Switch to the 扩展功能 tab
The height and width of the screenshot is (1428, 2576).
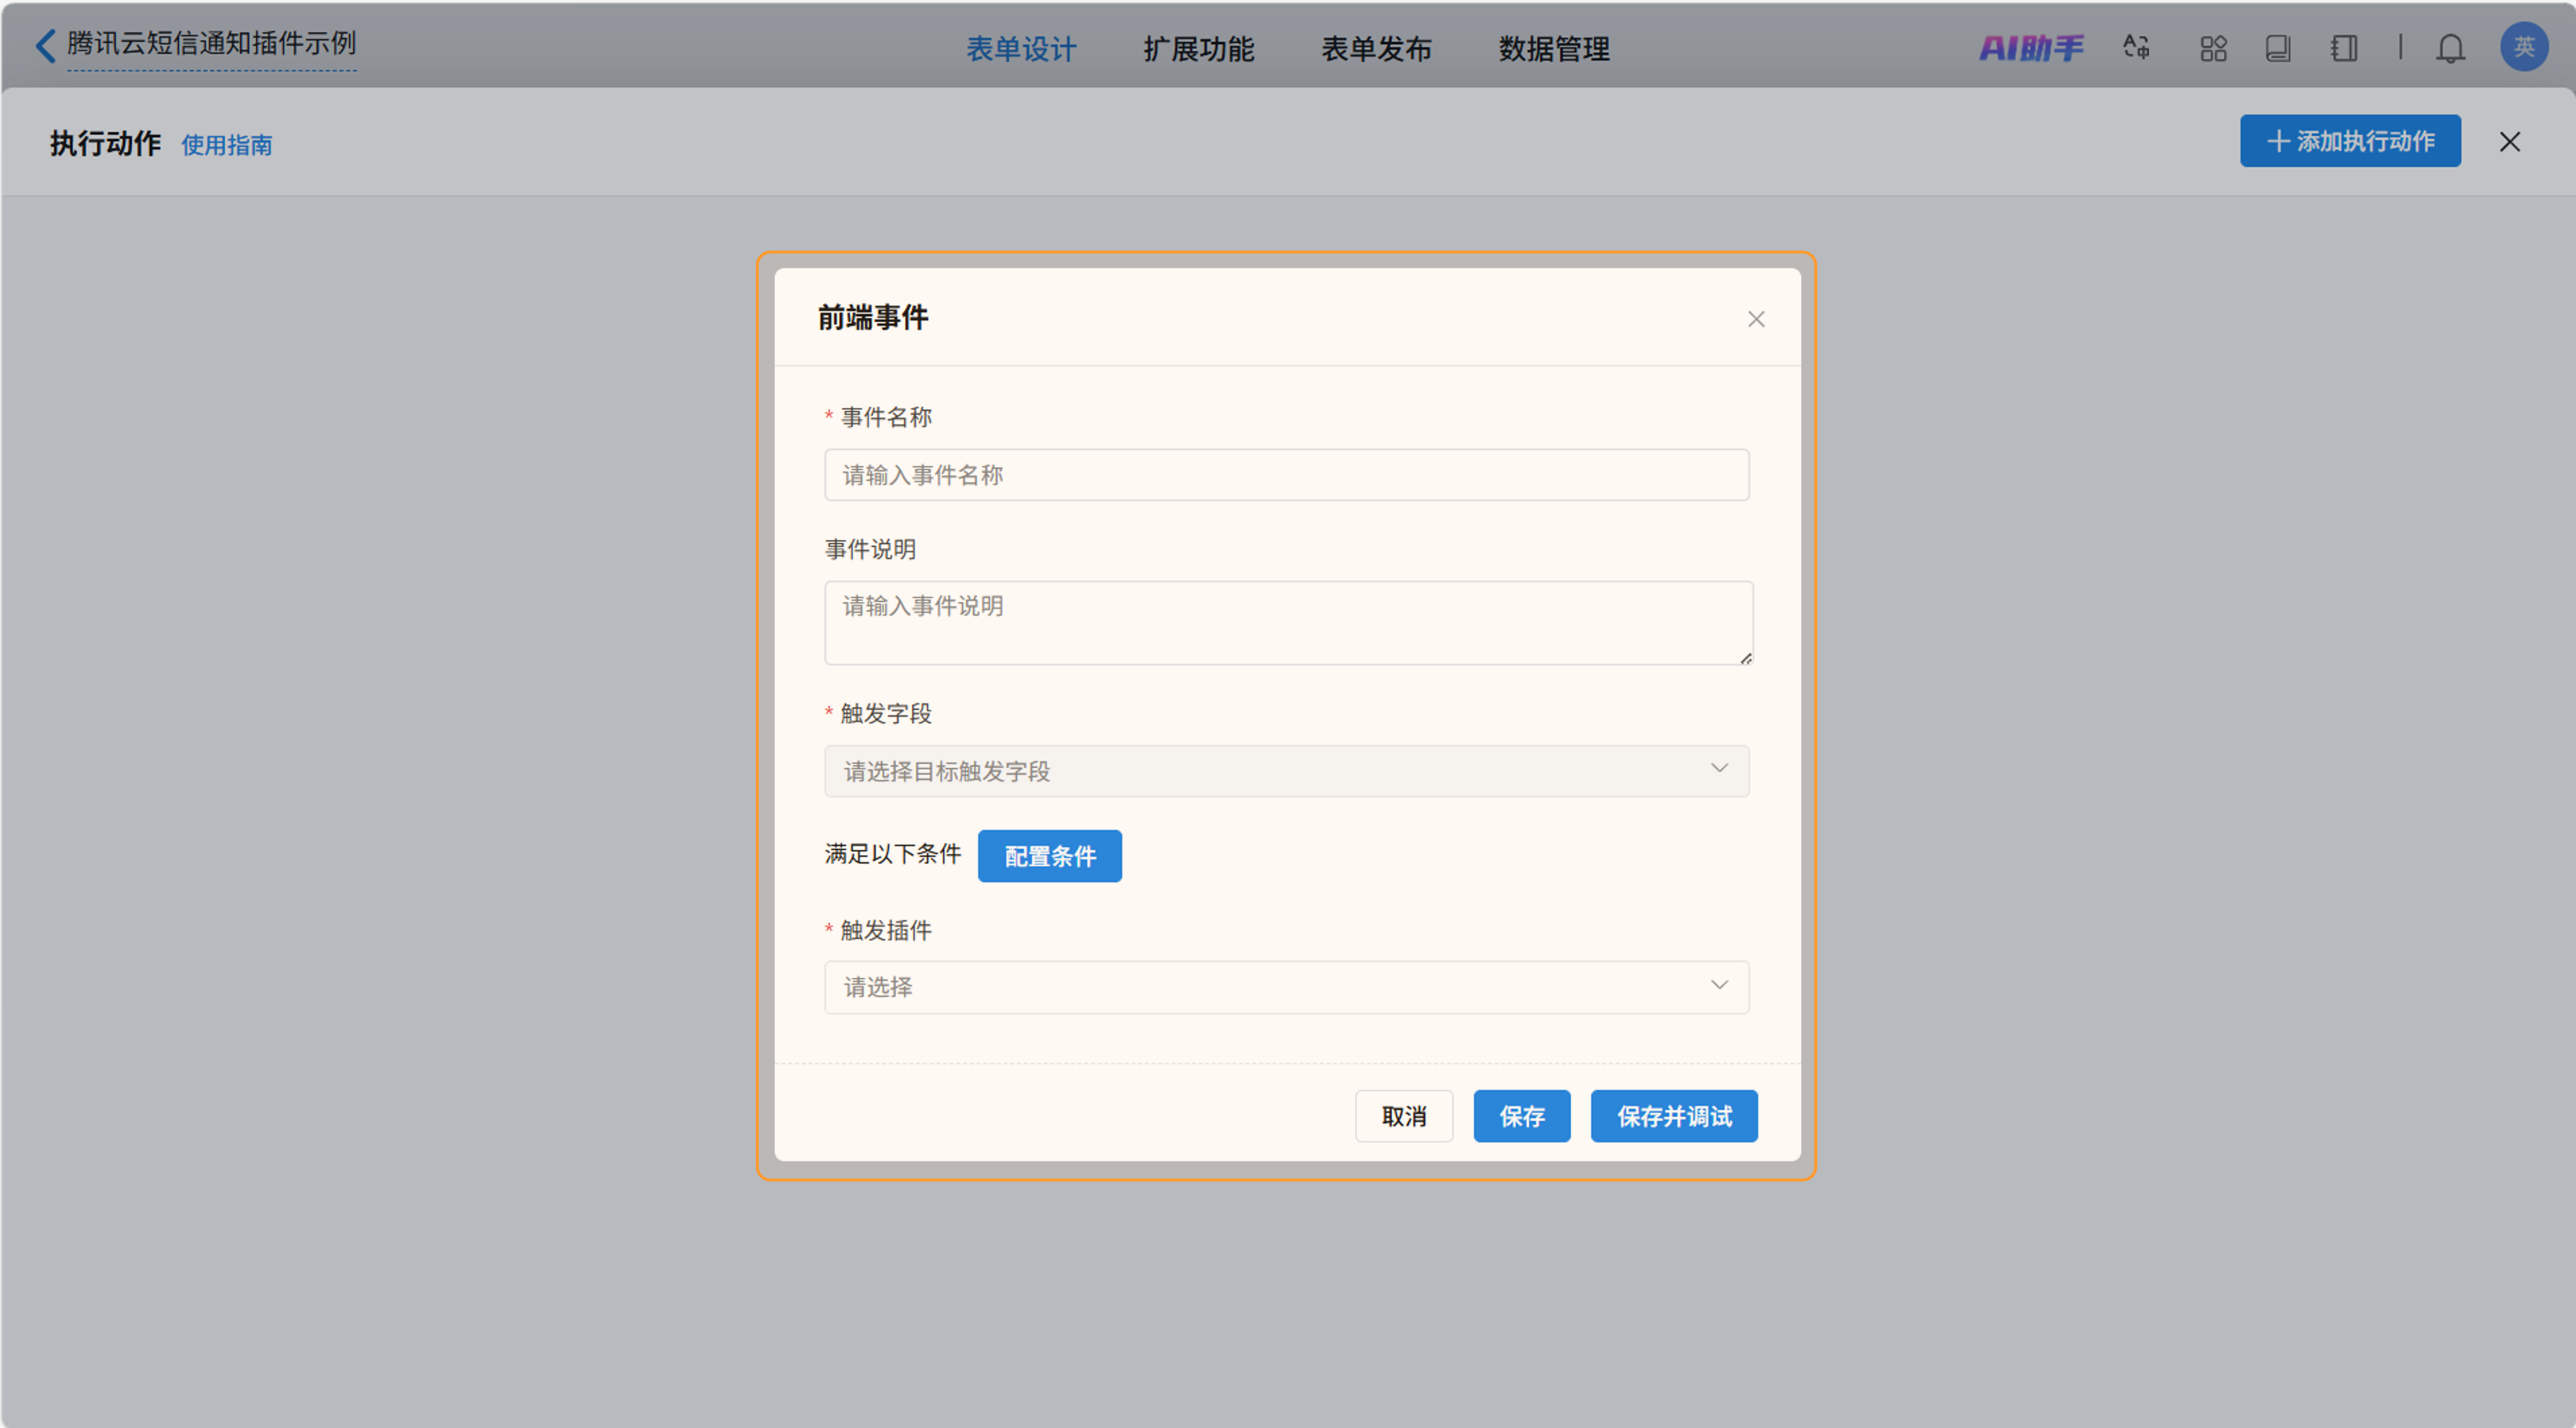pyautogui.click(x=1198, y=49)
